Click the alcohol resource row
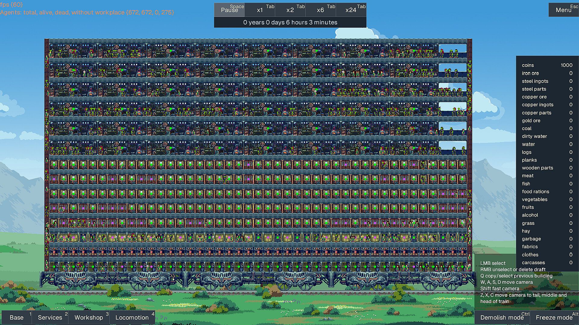Image resolution: width=579 pixels, height=325 pixels. pos(547,215)
